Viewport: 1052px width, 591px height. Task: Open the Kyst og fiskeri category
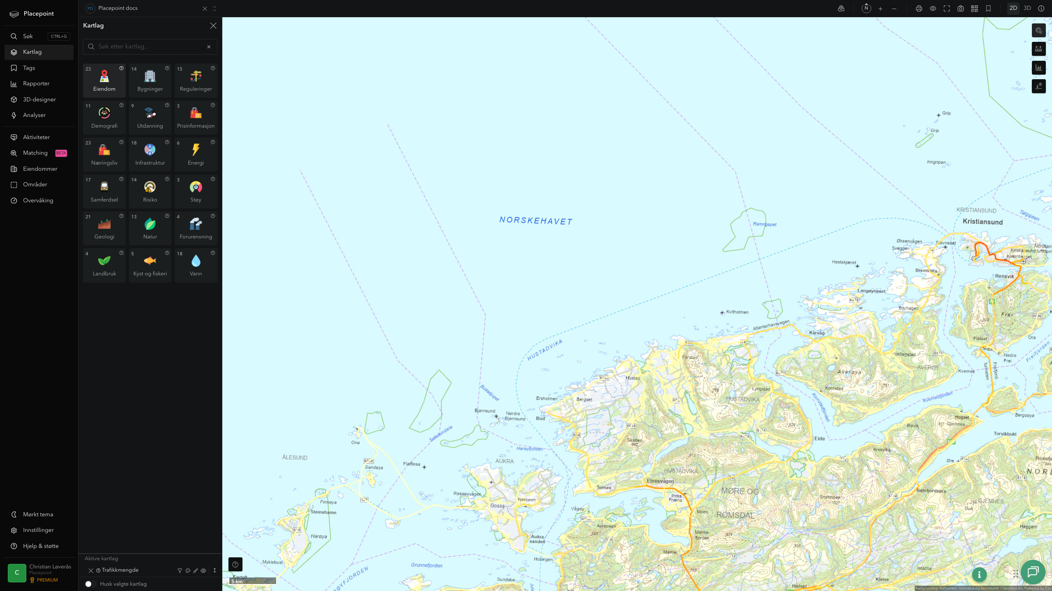[x=150, y=265]
